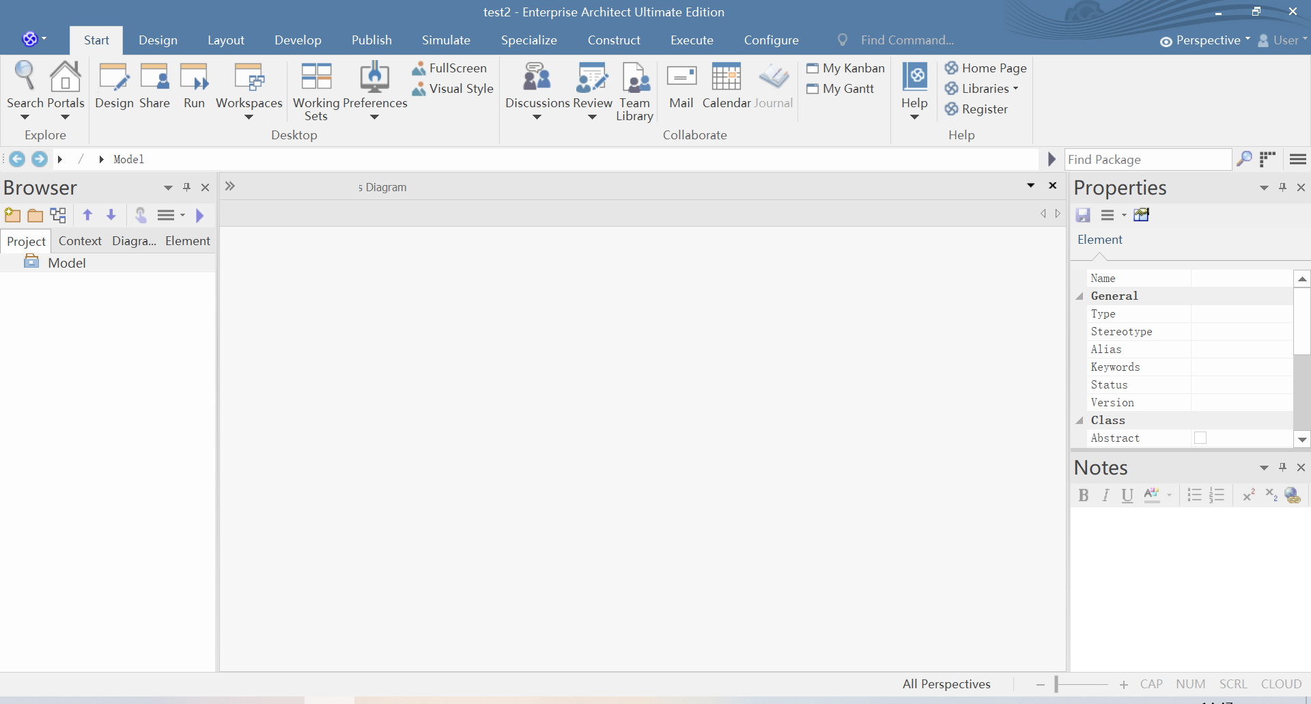The width and height of the screenshot is (1311, 704).
Task: Pin the Properties panel
Action: point(1282,187)
